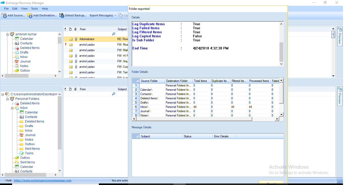Click the Log Failed Items log entry

[146, 28]
